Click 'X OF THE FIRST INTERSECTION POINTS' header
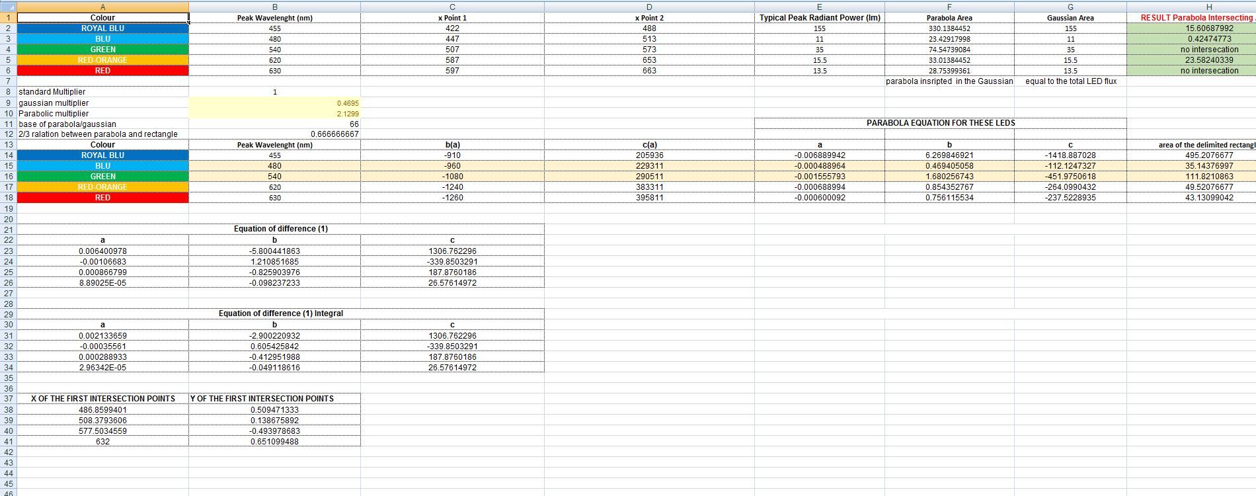The width and height of the screenshot is (1256, 496). point(102,399)
